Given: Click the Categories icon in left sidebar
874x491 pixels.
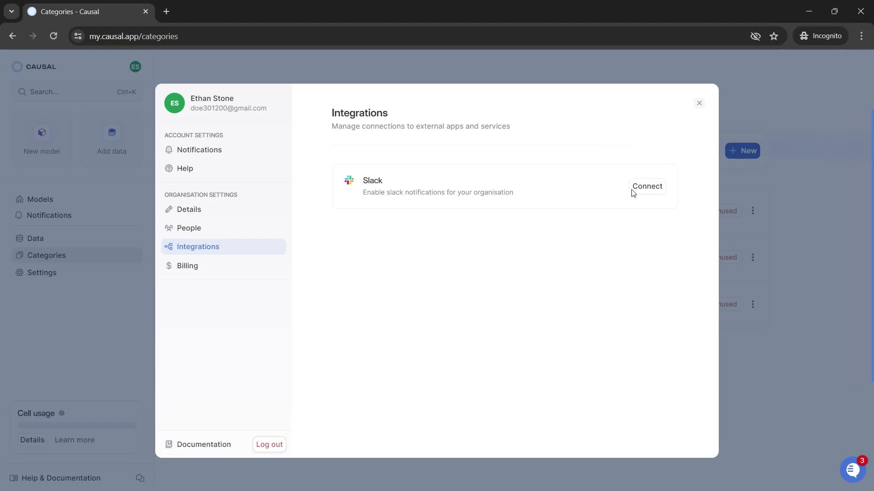Looking at the screenshot, I should click(19, 255).
